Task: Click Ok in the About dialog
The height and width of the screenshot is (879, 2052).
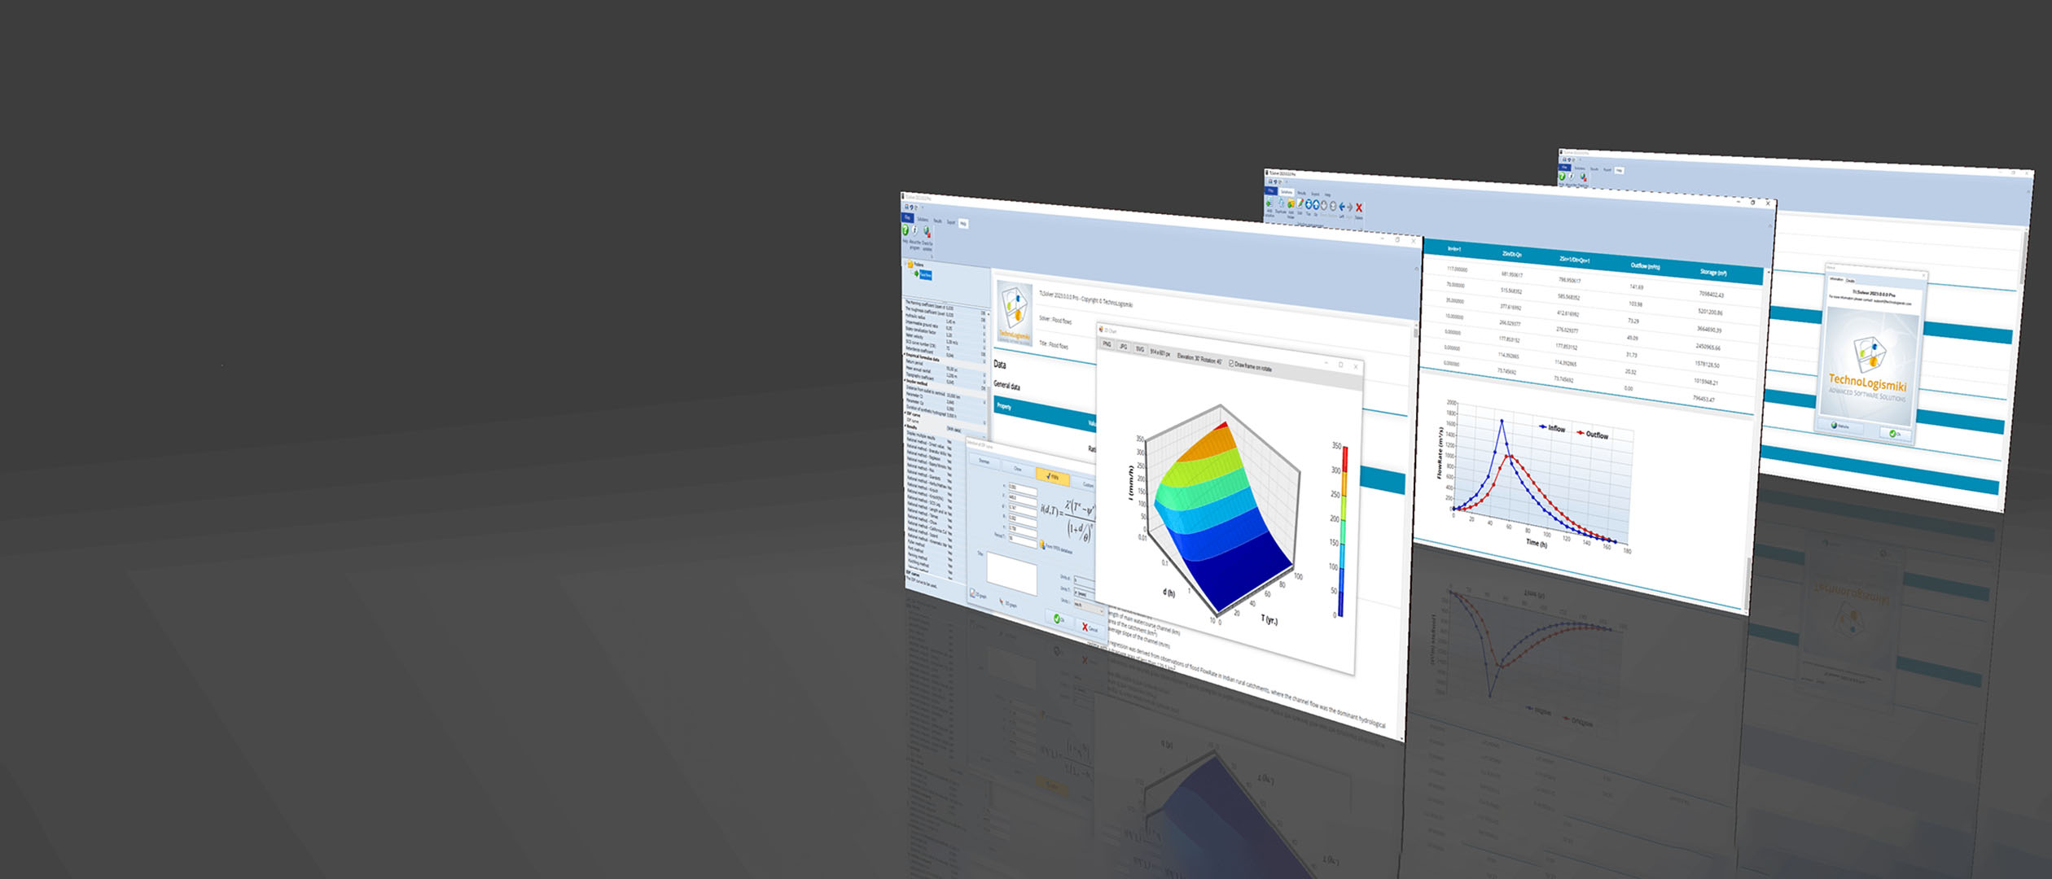Action: (x=1896, y=434)
